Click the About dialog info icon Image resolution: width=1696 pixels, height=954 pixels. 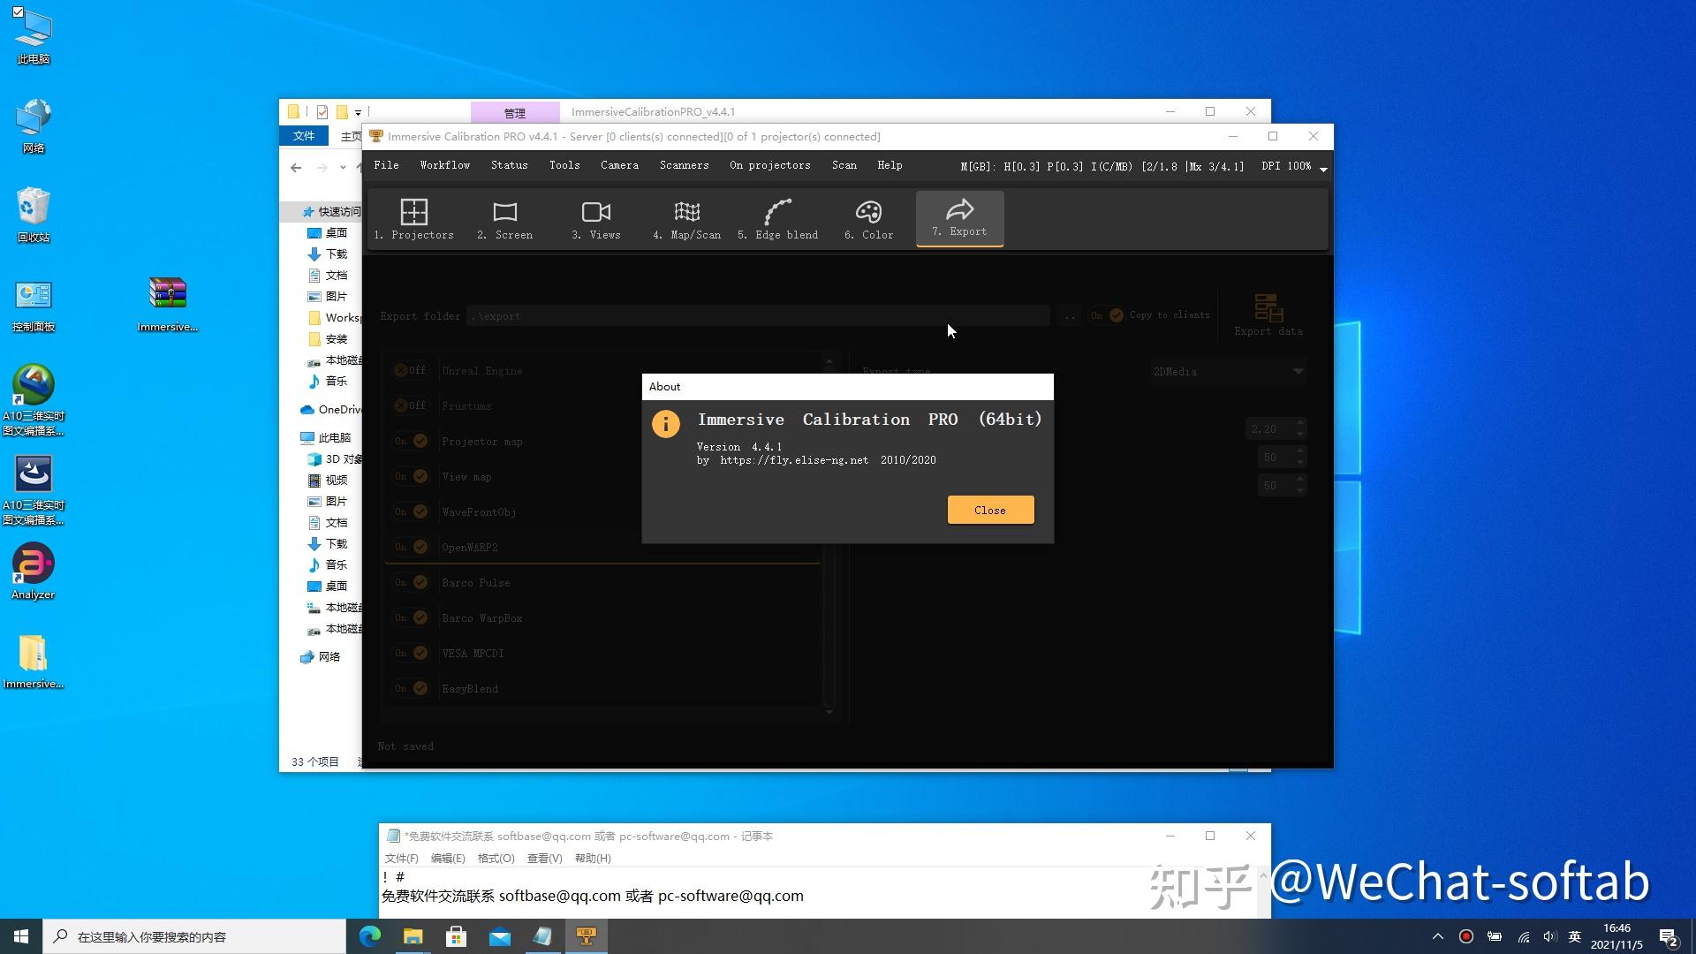[665, 424]
